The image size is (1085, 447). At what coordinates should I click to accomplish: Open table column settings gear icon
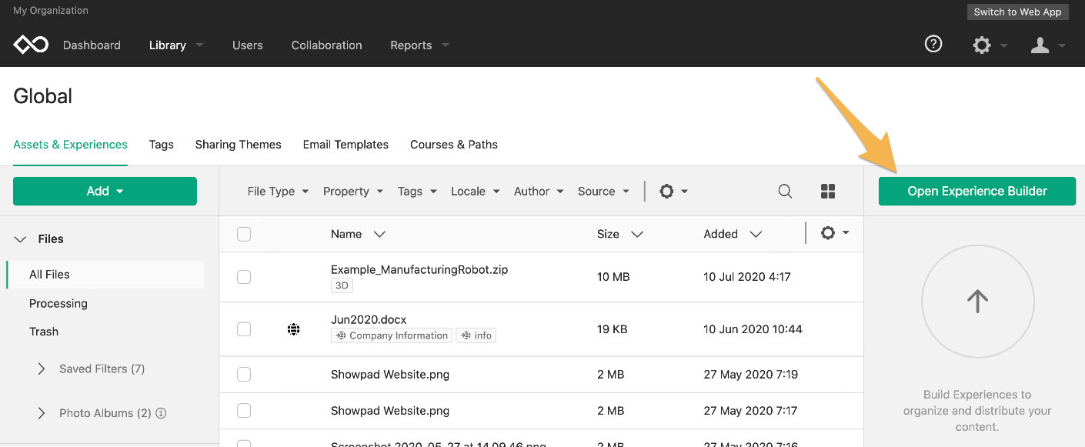tap(828, 233)
